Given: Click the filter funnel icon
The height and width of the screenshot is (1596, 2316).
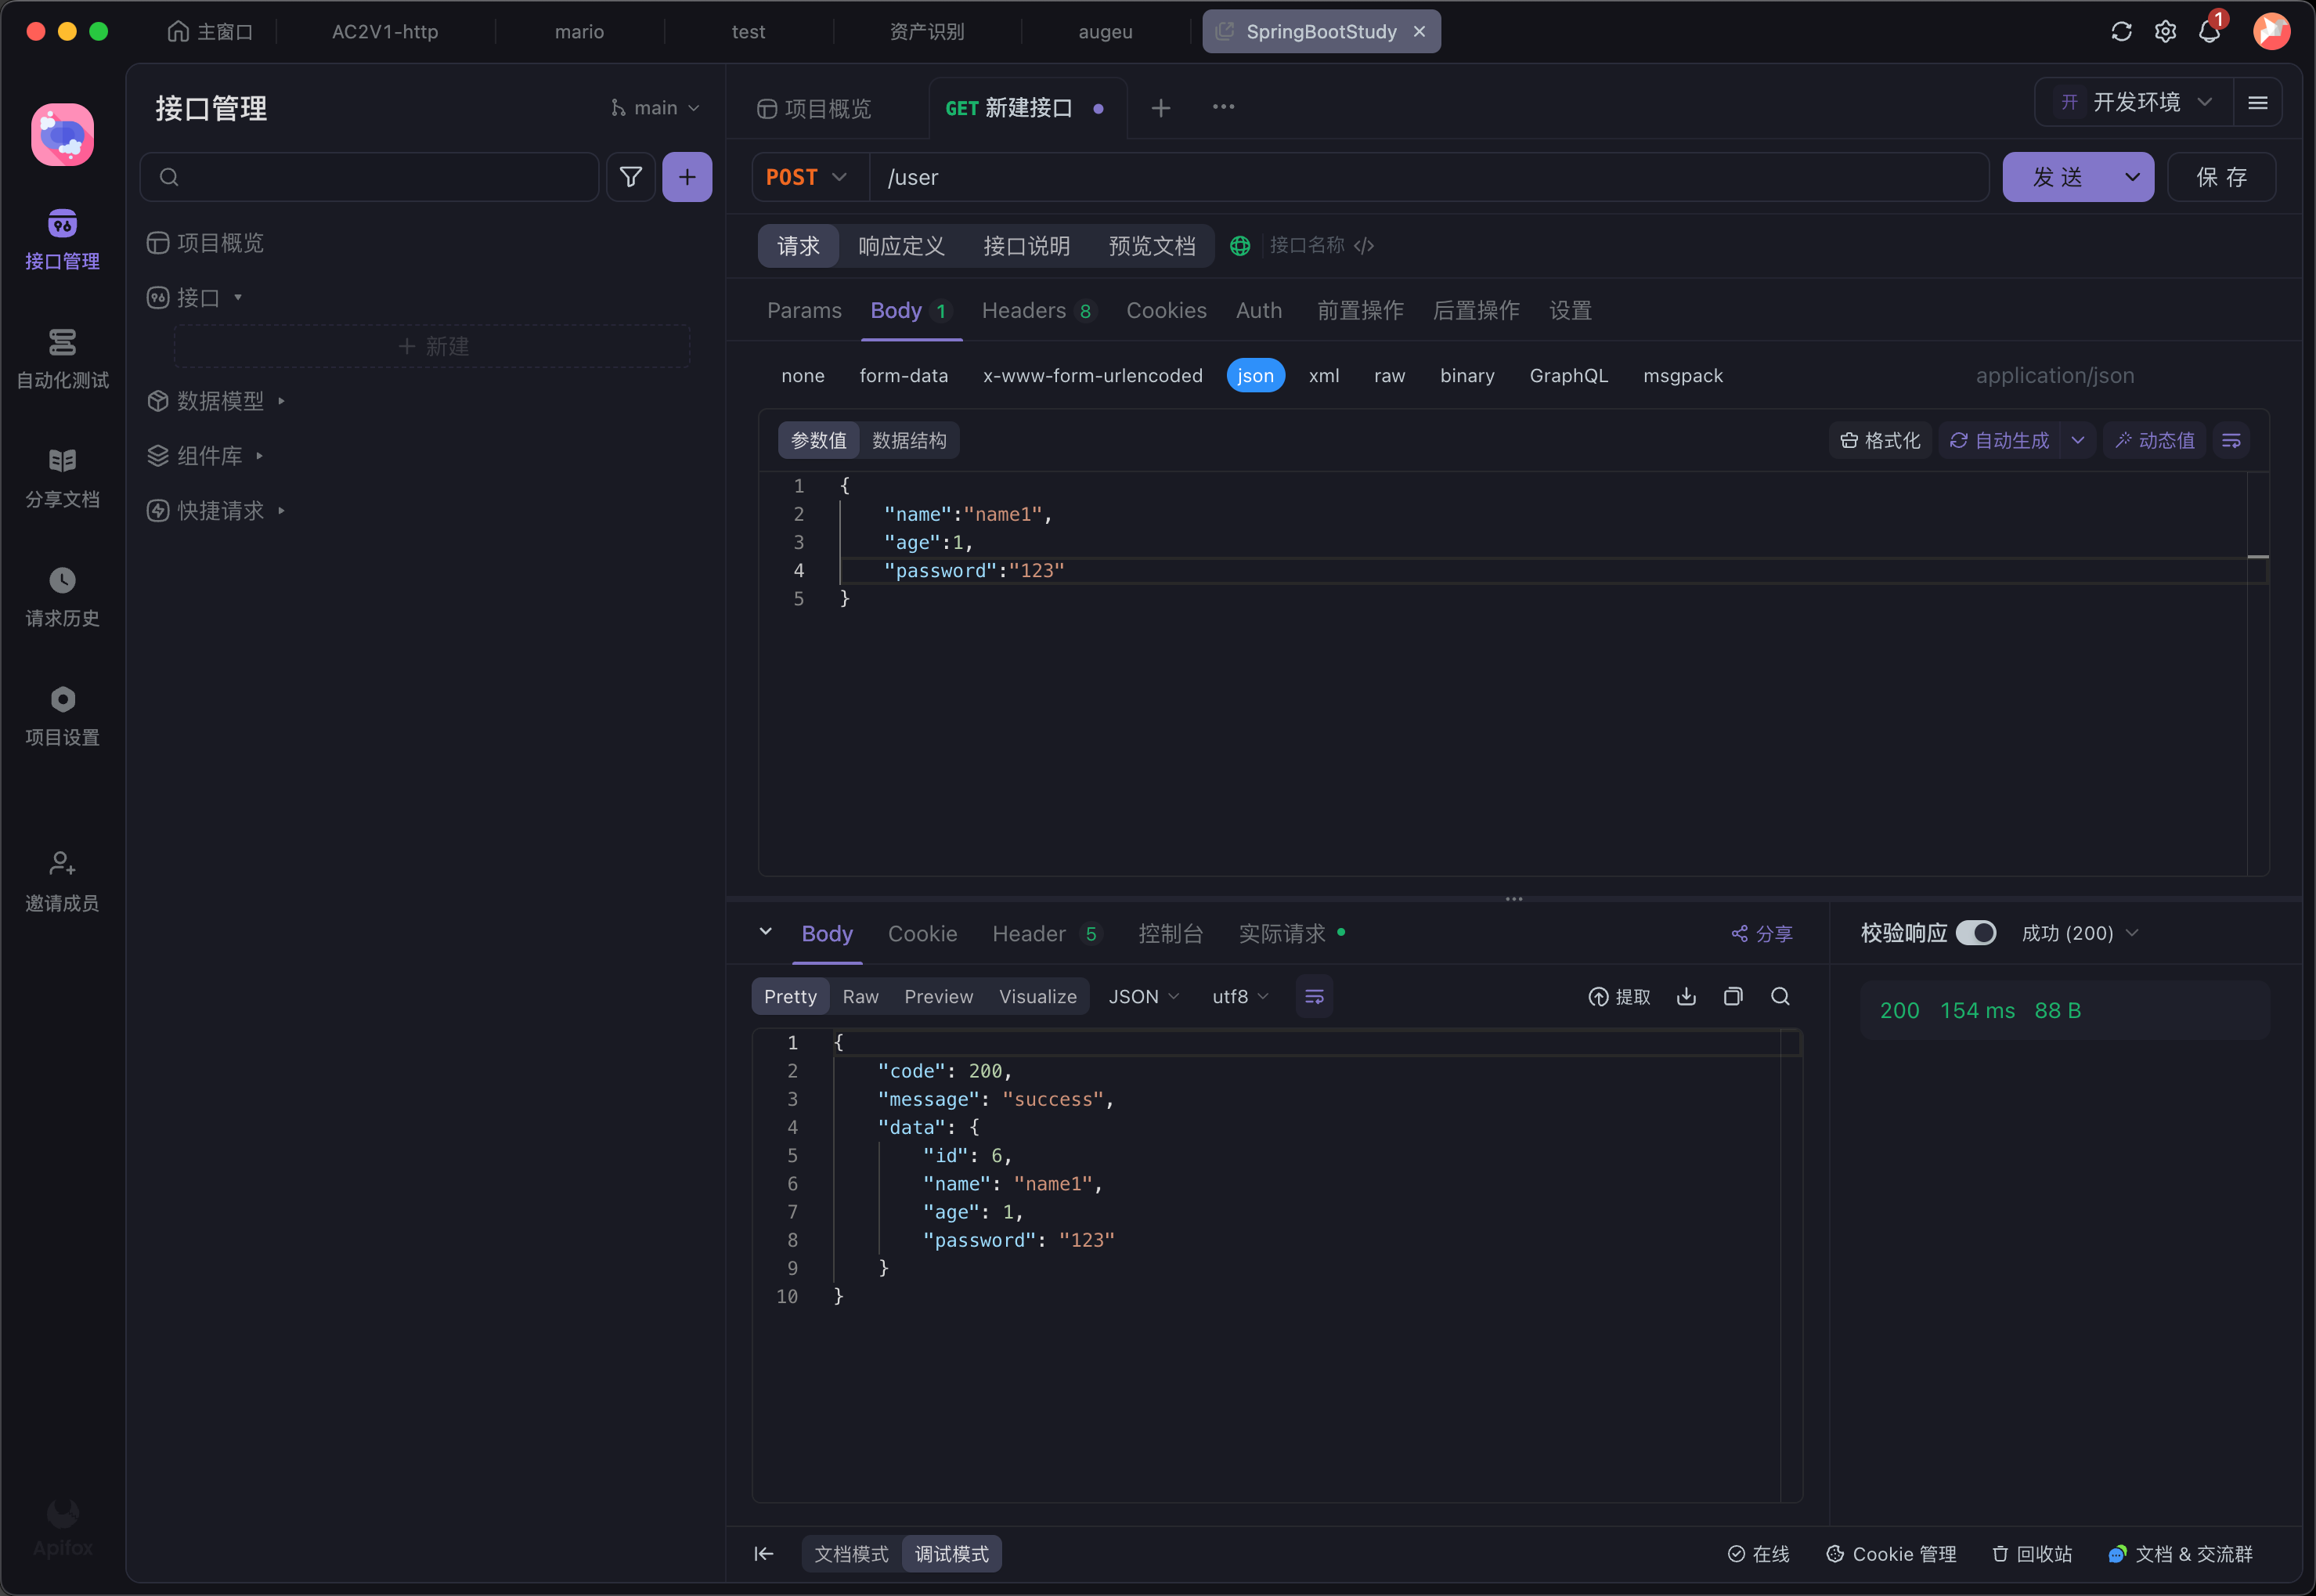Looking at the screenshot, I should click(x=631, y=177).
